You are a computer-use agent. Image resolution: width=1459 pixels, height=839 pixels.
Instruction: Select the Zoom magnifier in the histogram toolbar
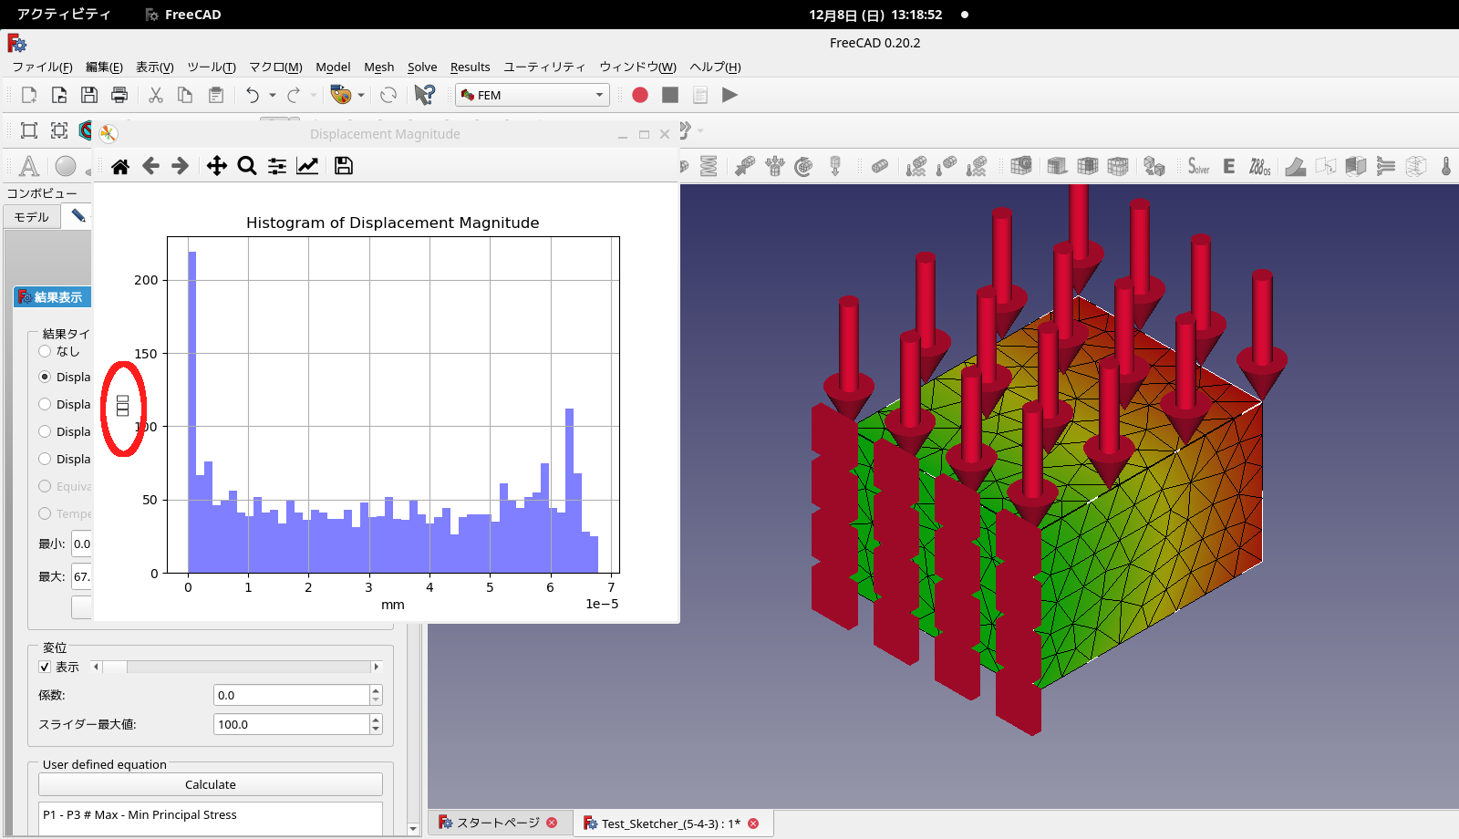(246, 165)
